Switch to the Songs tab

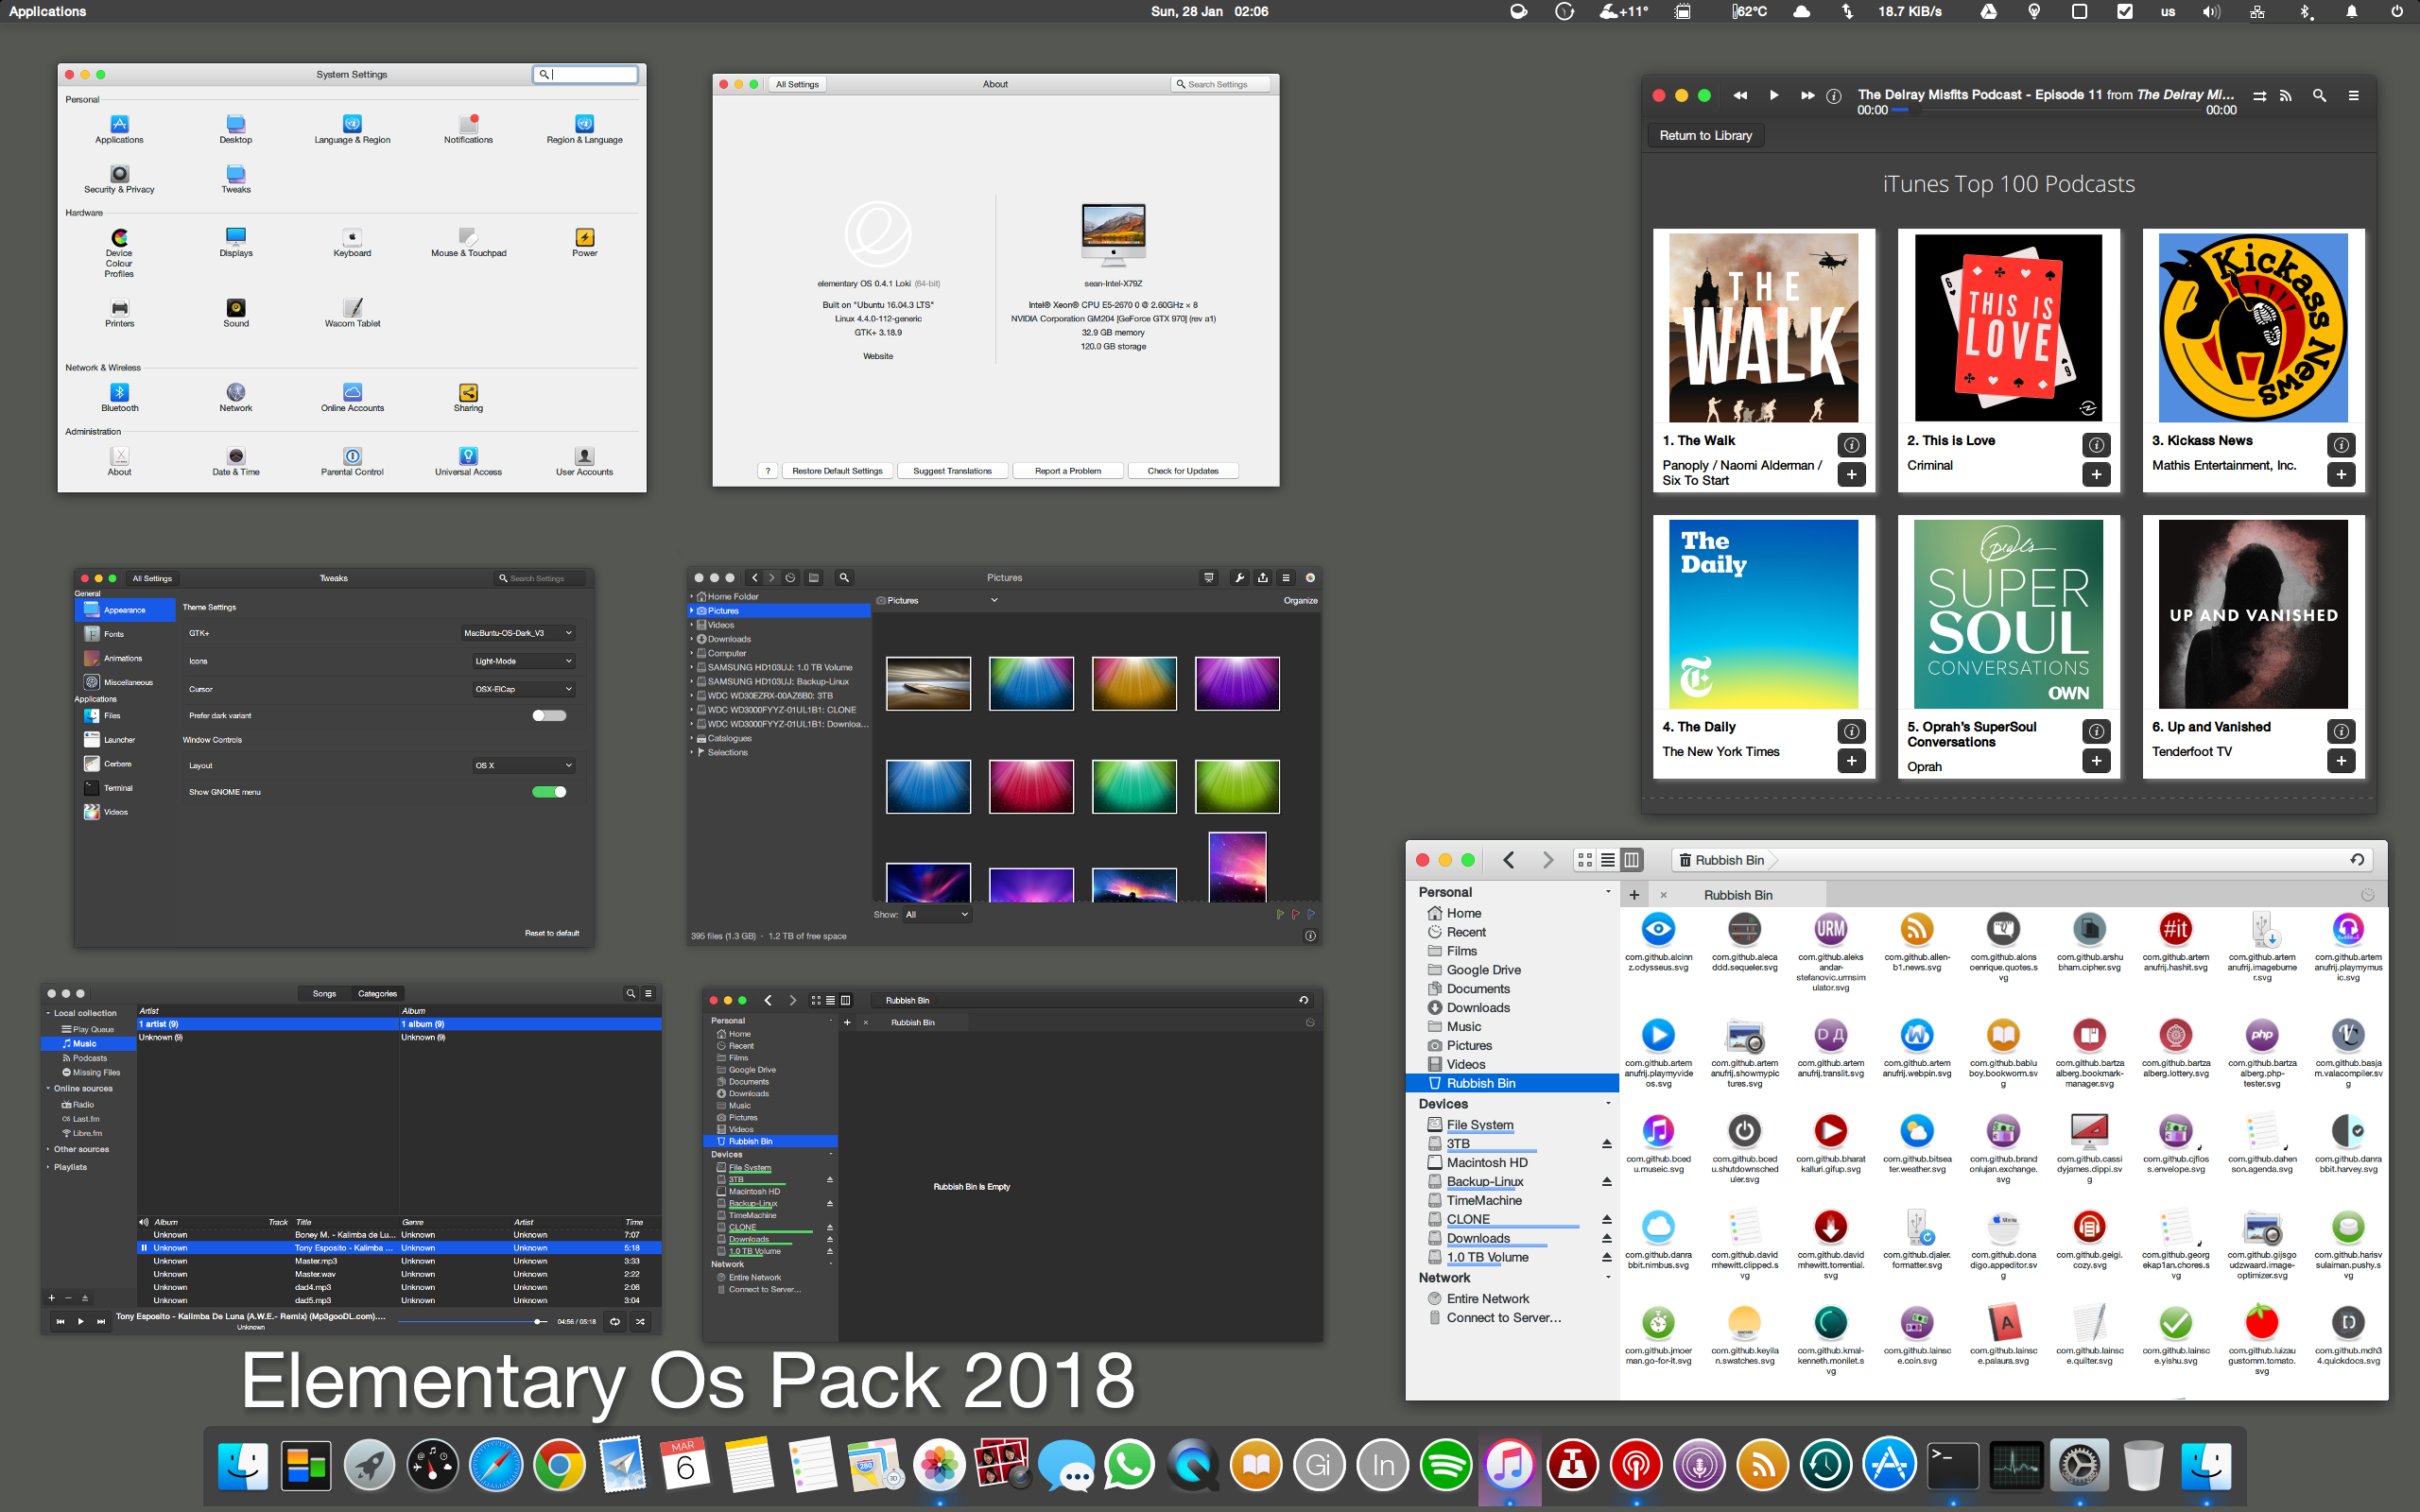pos(324,993)
